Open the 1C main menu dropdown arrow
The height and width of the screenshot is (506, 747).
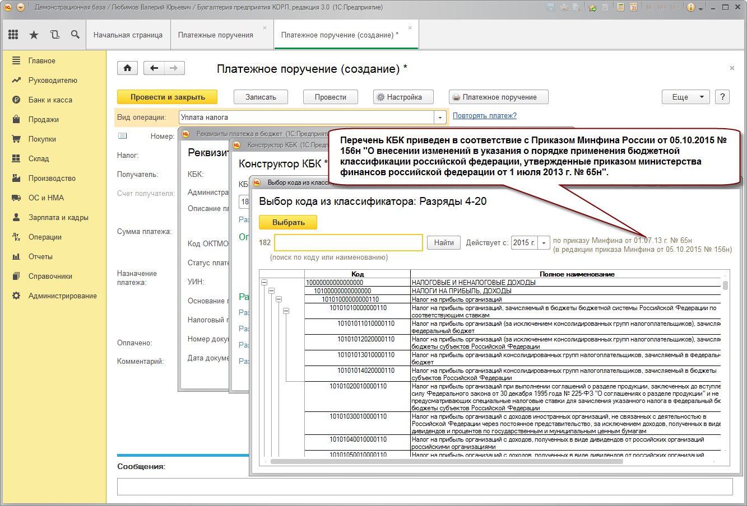(x=21, y=7)
